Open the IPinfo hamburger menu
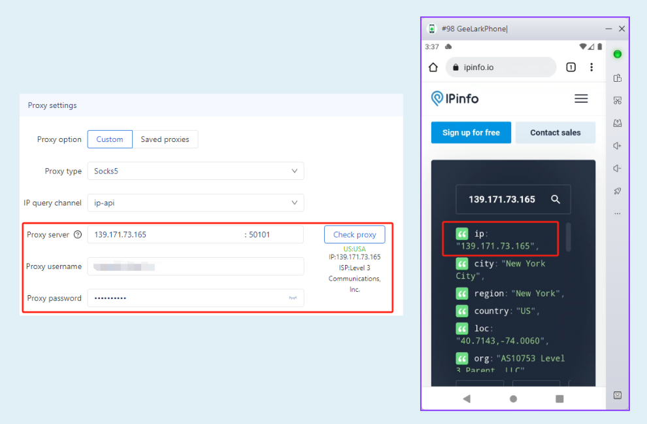The height and width of the screenshot is (424, 647). 581,98
